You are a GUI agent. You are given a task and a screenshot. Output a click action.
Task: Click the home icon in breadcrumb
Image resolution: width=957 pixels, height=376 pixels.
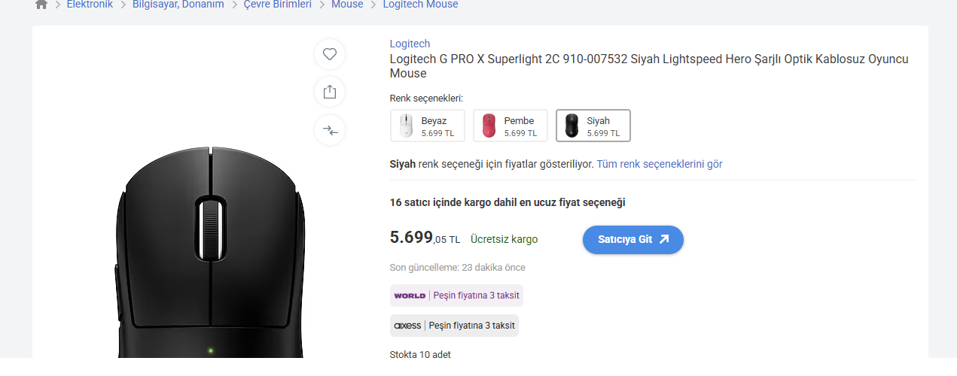(41, 5)
